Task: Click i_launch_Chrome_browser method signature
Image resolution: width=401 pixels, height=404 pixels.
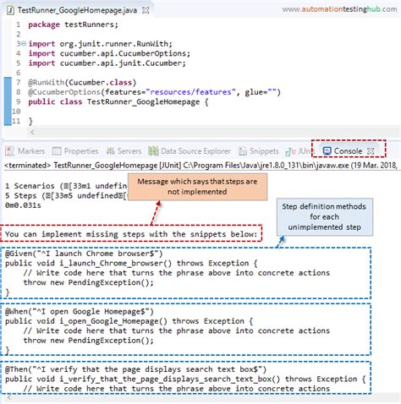Action: (x=131, y=264)
